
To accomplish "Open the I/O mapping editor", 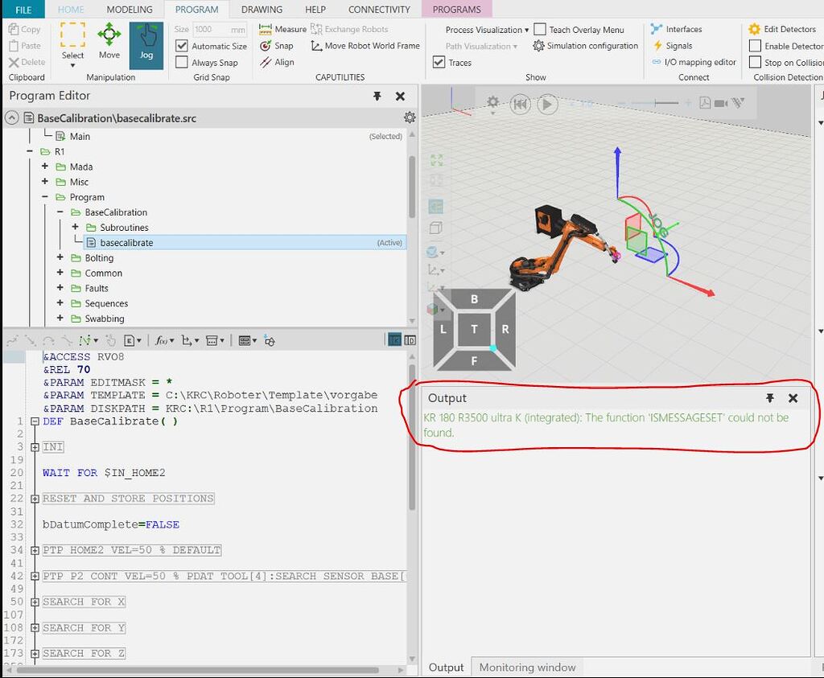I will 694,62.
